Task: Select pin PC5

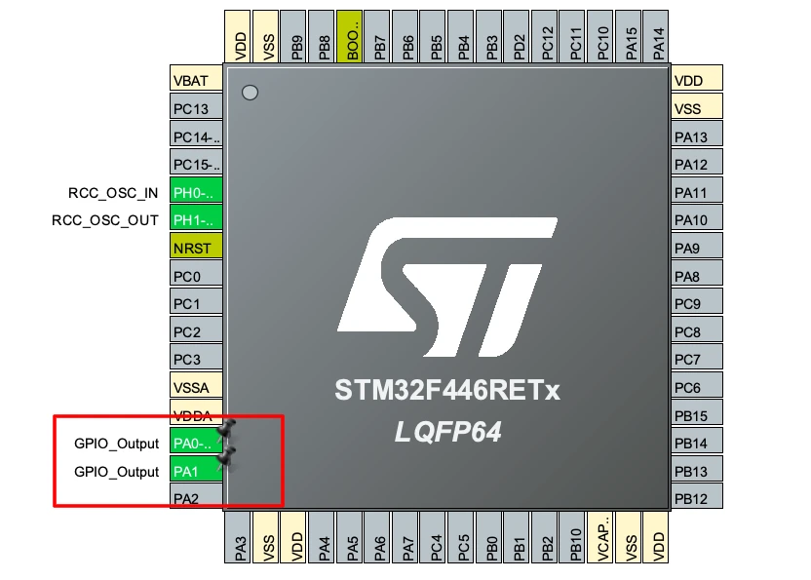Action: (x=461, y=537)
